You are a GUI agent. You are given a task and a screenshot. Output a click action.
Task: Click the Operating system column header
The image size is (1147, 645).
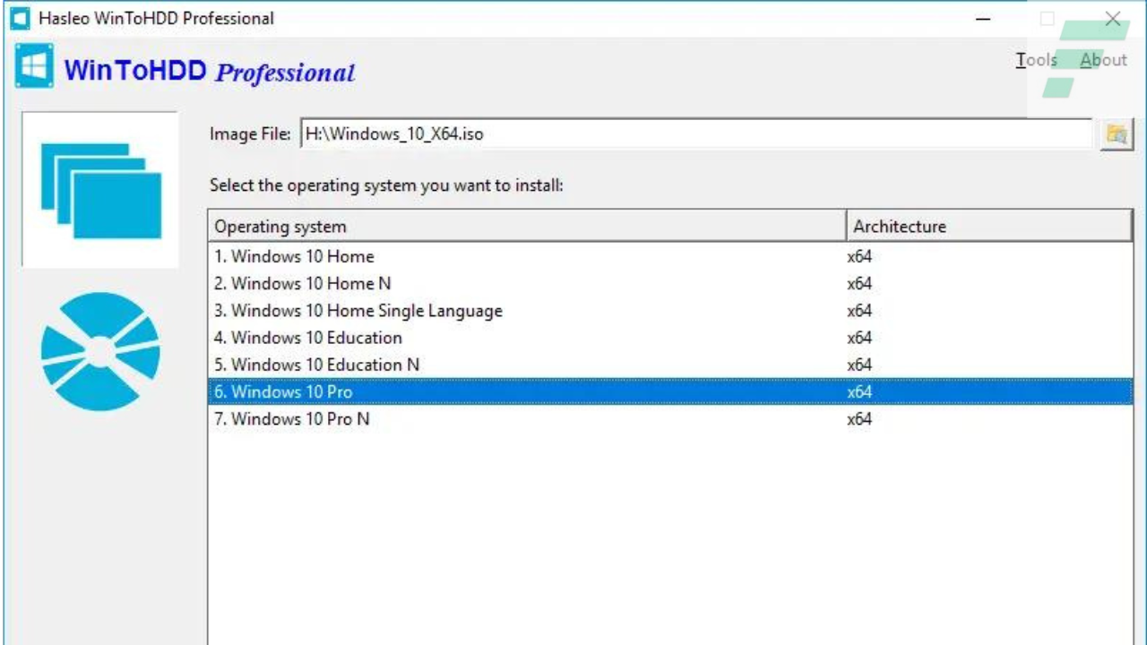527,227
